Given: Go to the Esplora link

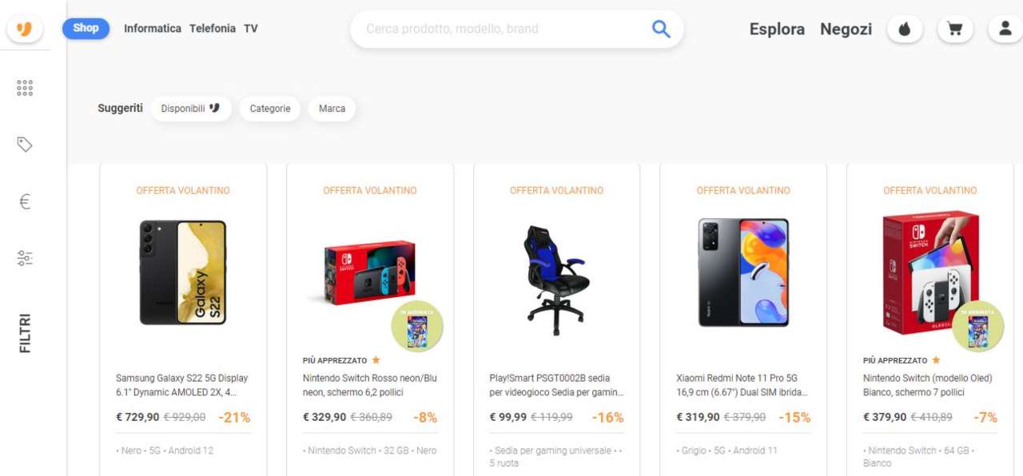Looking at the screenshot, I should tap(777, 30).
